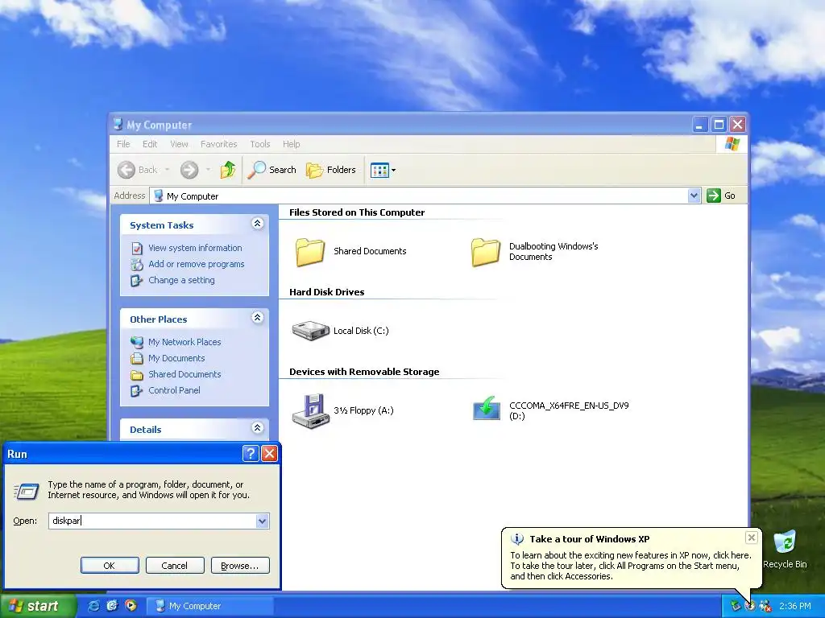825x618 pixels.
Task: Click Cancel in Run dialog
Action: (x=174, y=566)
